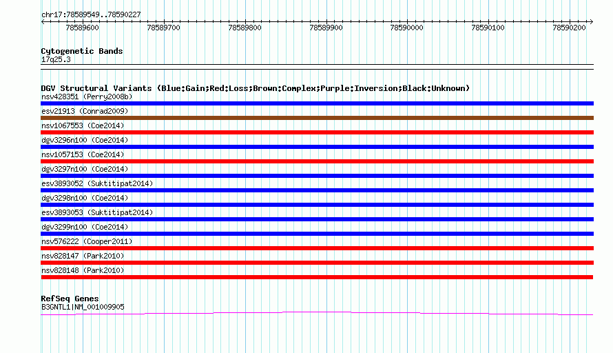Open the nsv828147 (Park2010) variant label
The image size is (613, 353).
tap(83, 256)
